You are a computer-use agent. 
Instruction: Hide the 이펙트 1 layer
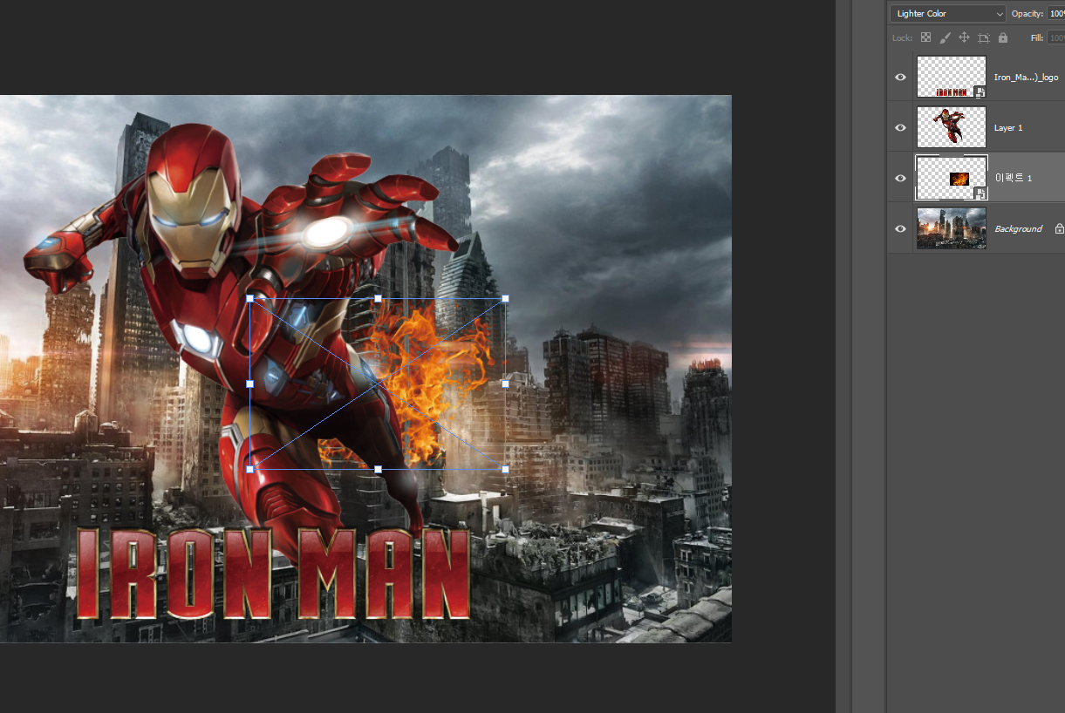click(x=901, y=178)
